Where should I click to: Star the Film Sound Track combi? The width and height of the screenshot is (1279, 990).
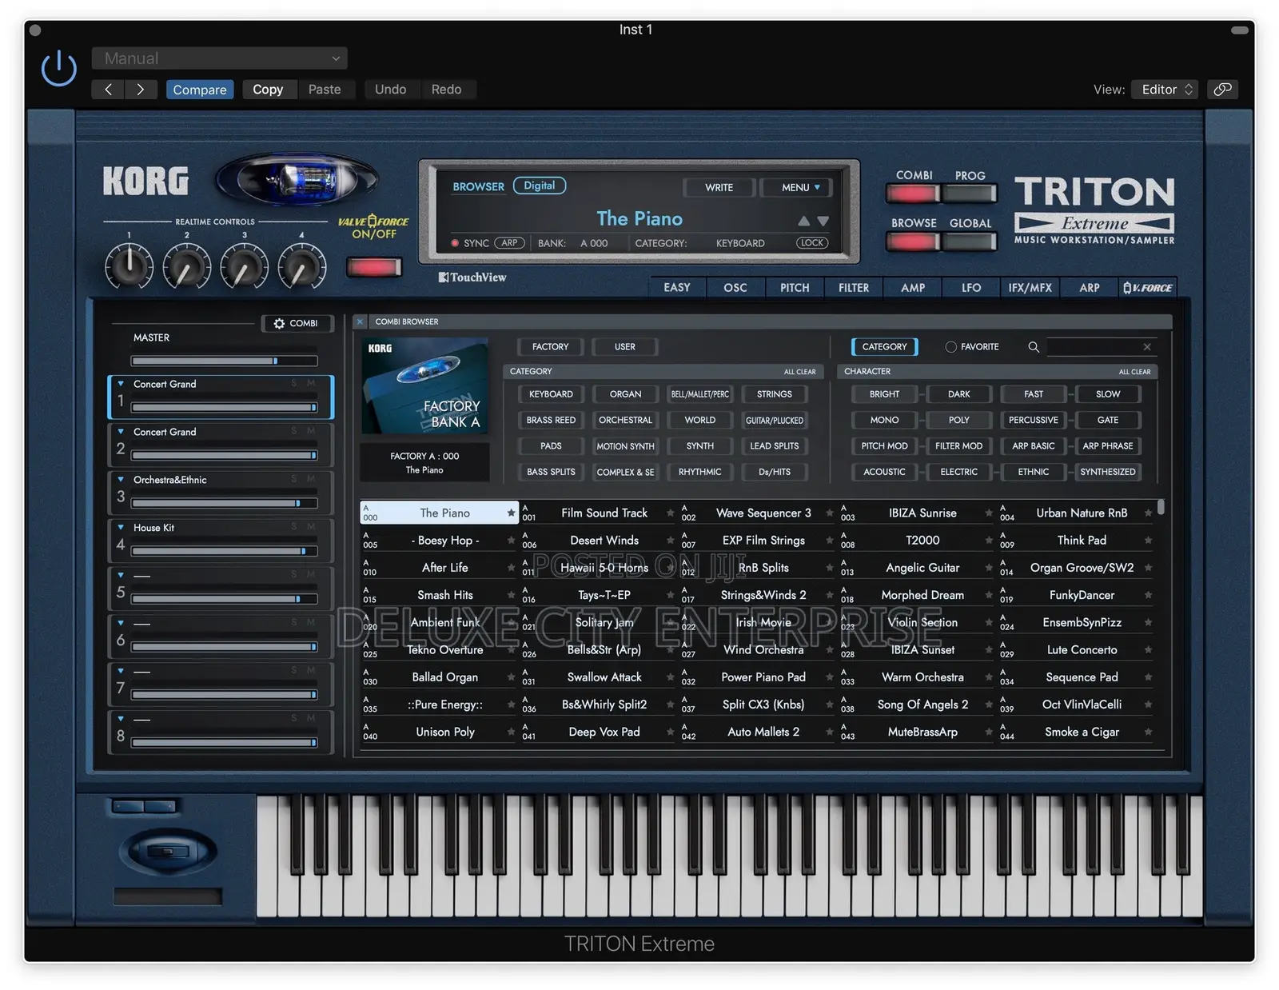[x=670, y=513]
